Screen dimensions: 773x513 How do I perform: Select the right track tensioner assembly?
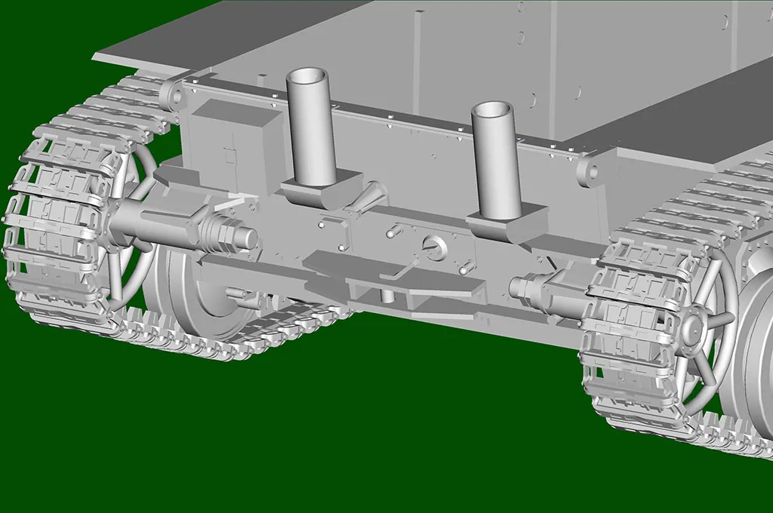(540, 288)
